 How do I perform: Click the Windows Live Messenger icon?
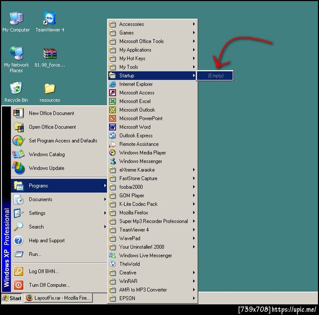pyautogui.click(x=113, y=256)
